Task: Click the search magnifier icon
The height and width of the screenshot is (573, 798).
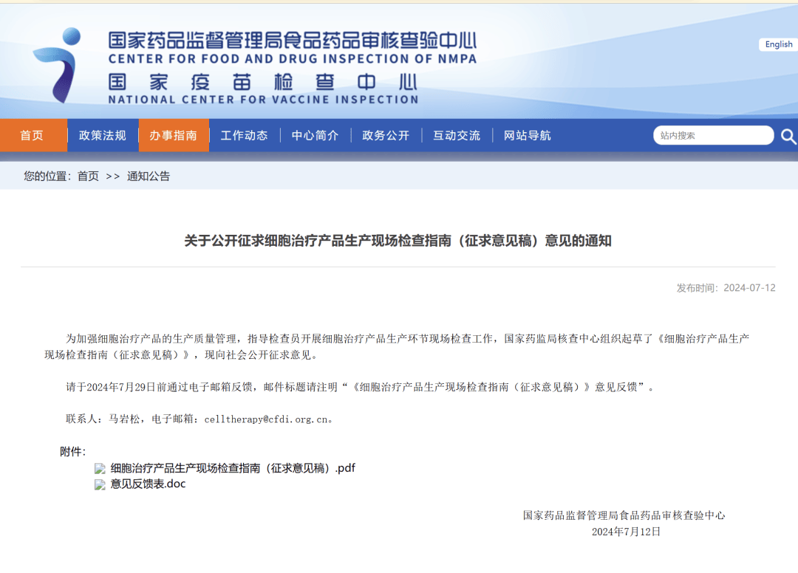Action: pyautogui.click(x=788, y=136)
